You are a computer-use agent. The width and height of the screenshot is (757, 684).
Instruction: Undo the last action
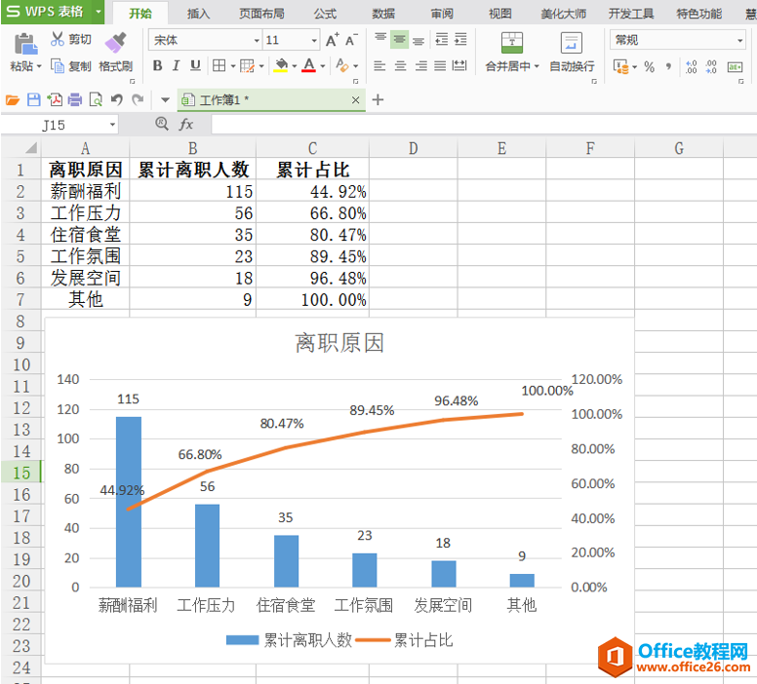116,99
